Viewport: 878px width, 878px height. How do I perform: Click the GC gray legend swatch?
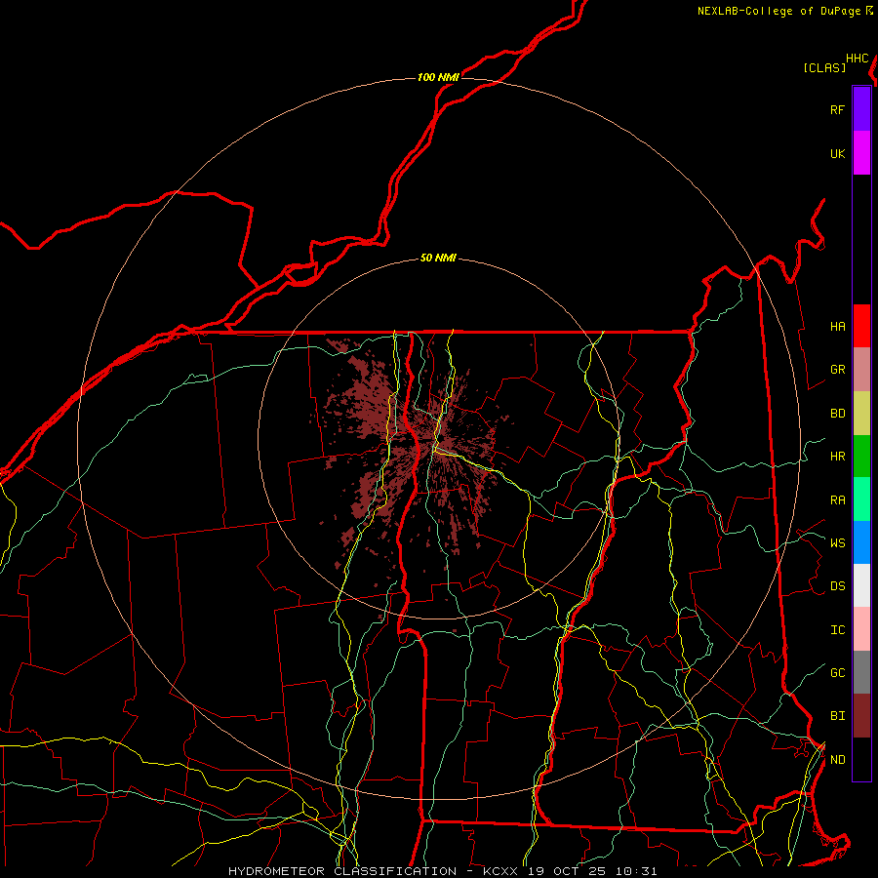pos(861,672)
